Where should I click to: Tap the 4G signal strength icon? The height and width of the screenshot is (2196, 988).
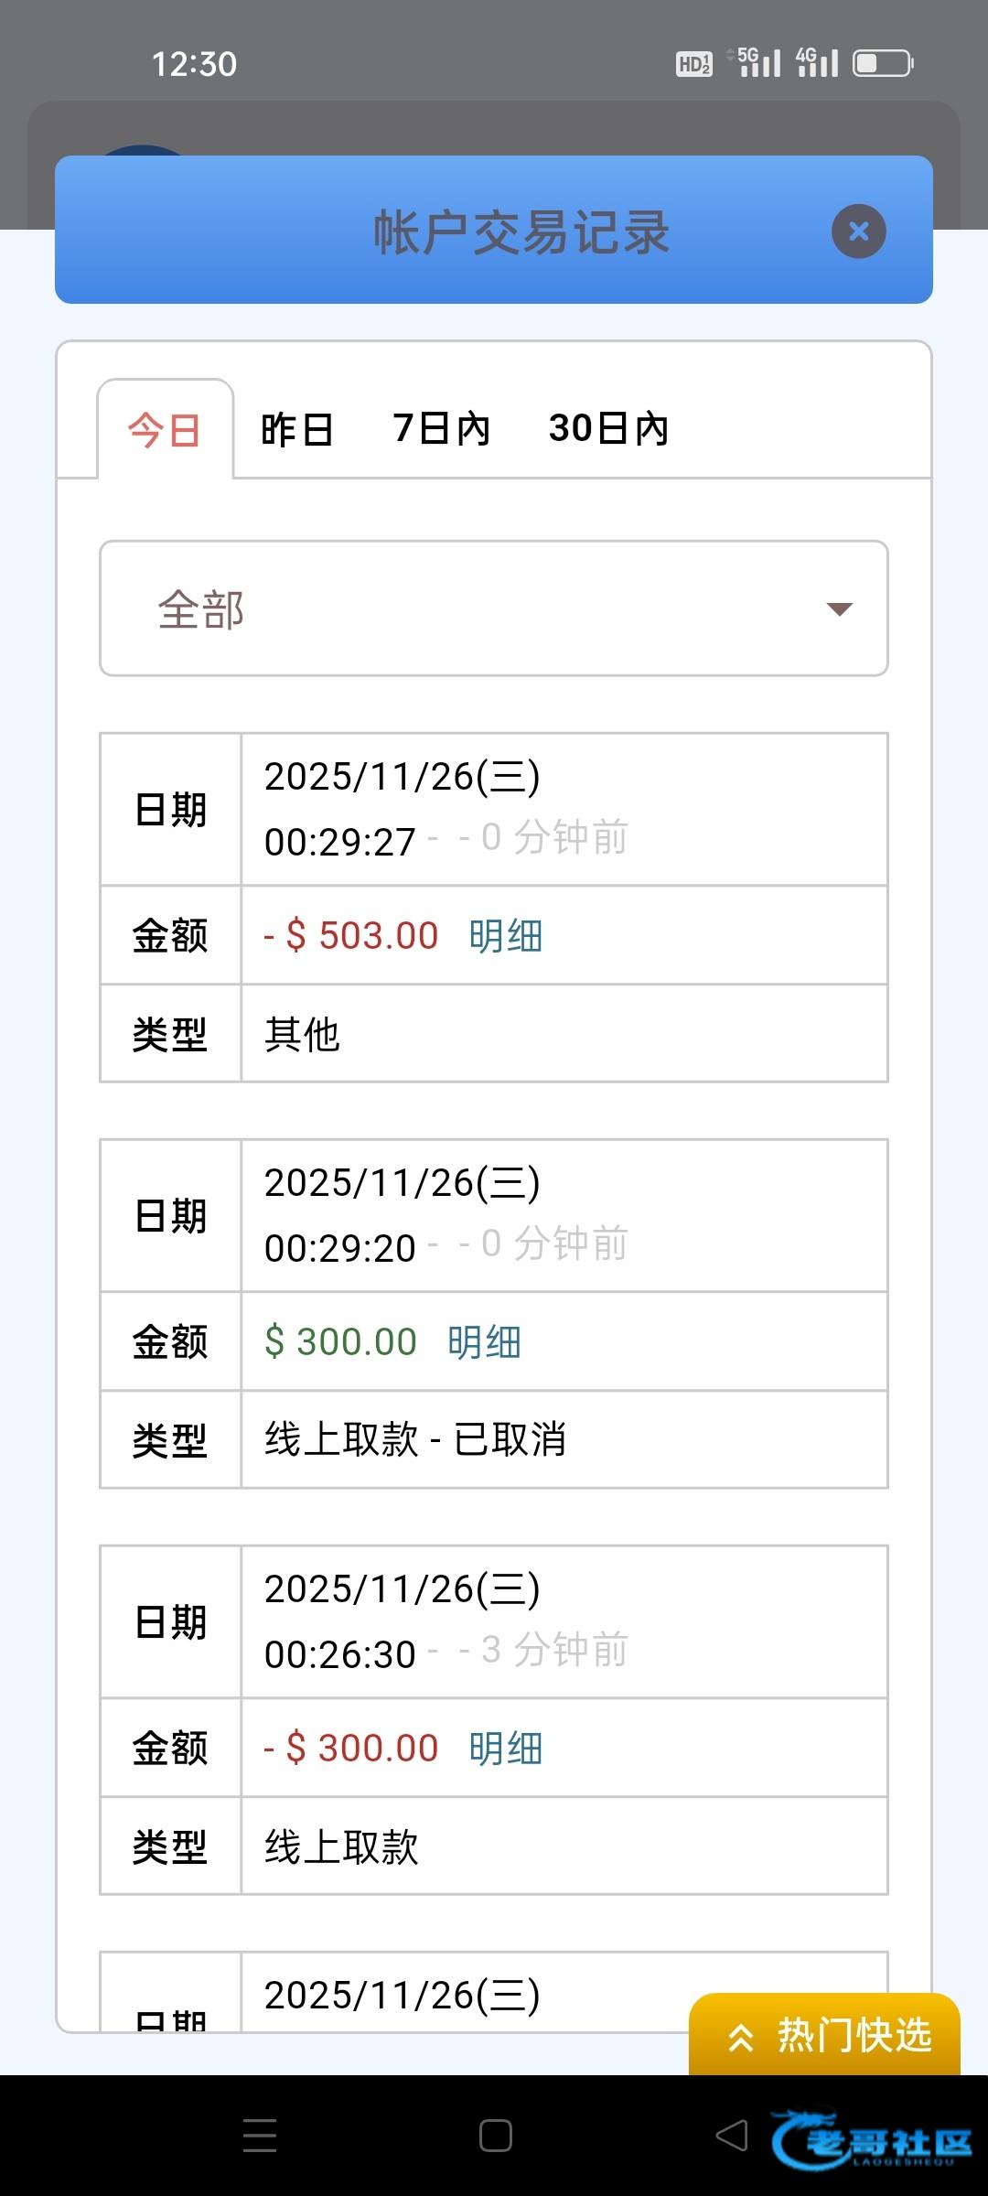(817, 62)
